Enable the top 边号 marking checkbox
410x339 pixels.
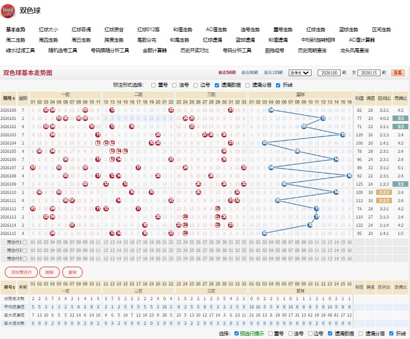click(x=196, y=85)
